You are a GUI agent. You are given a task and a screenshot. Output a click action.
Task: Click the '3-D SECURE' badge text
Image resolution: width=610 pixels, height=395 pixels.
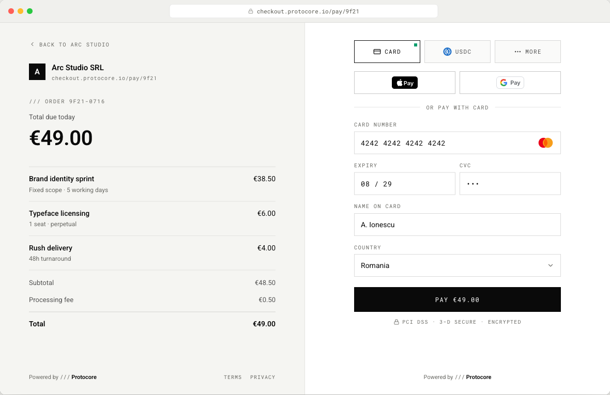pyautogui.click(x=458, y=322)
